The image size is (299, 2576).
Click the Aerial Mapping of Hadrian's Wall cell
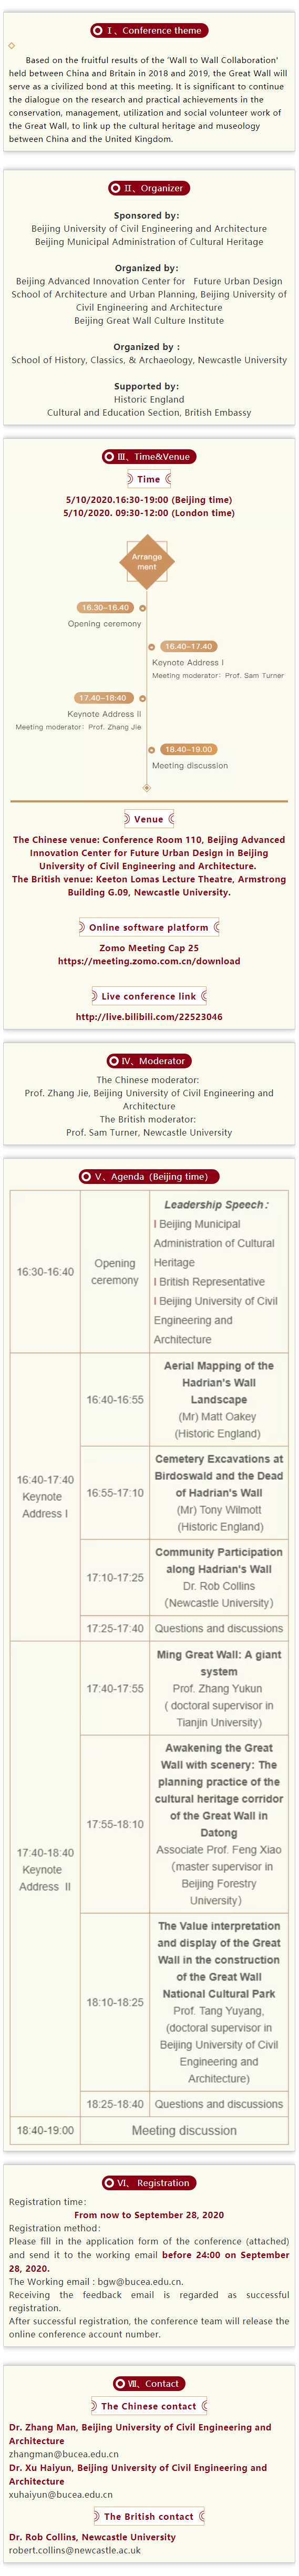coord(219,1399)
